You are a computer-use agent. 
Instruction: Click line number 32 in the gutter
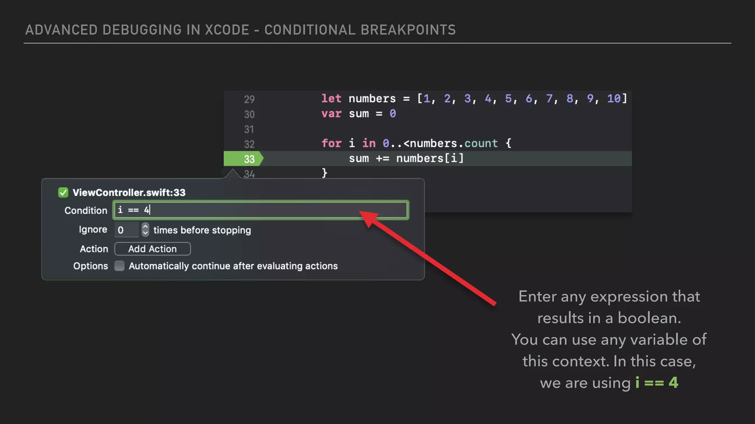pyautogui.click(x=249, y=144)
